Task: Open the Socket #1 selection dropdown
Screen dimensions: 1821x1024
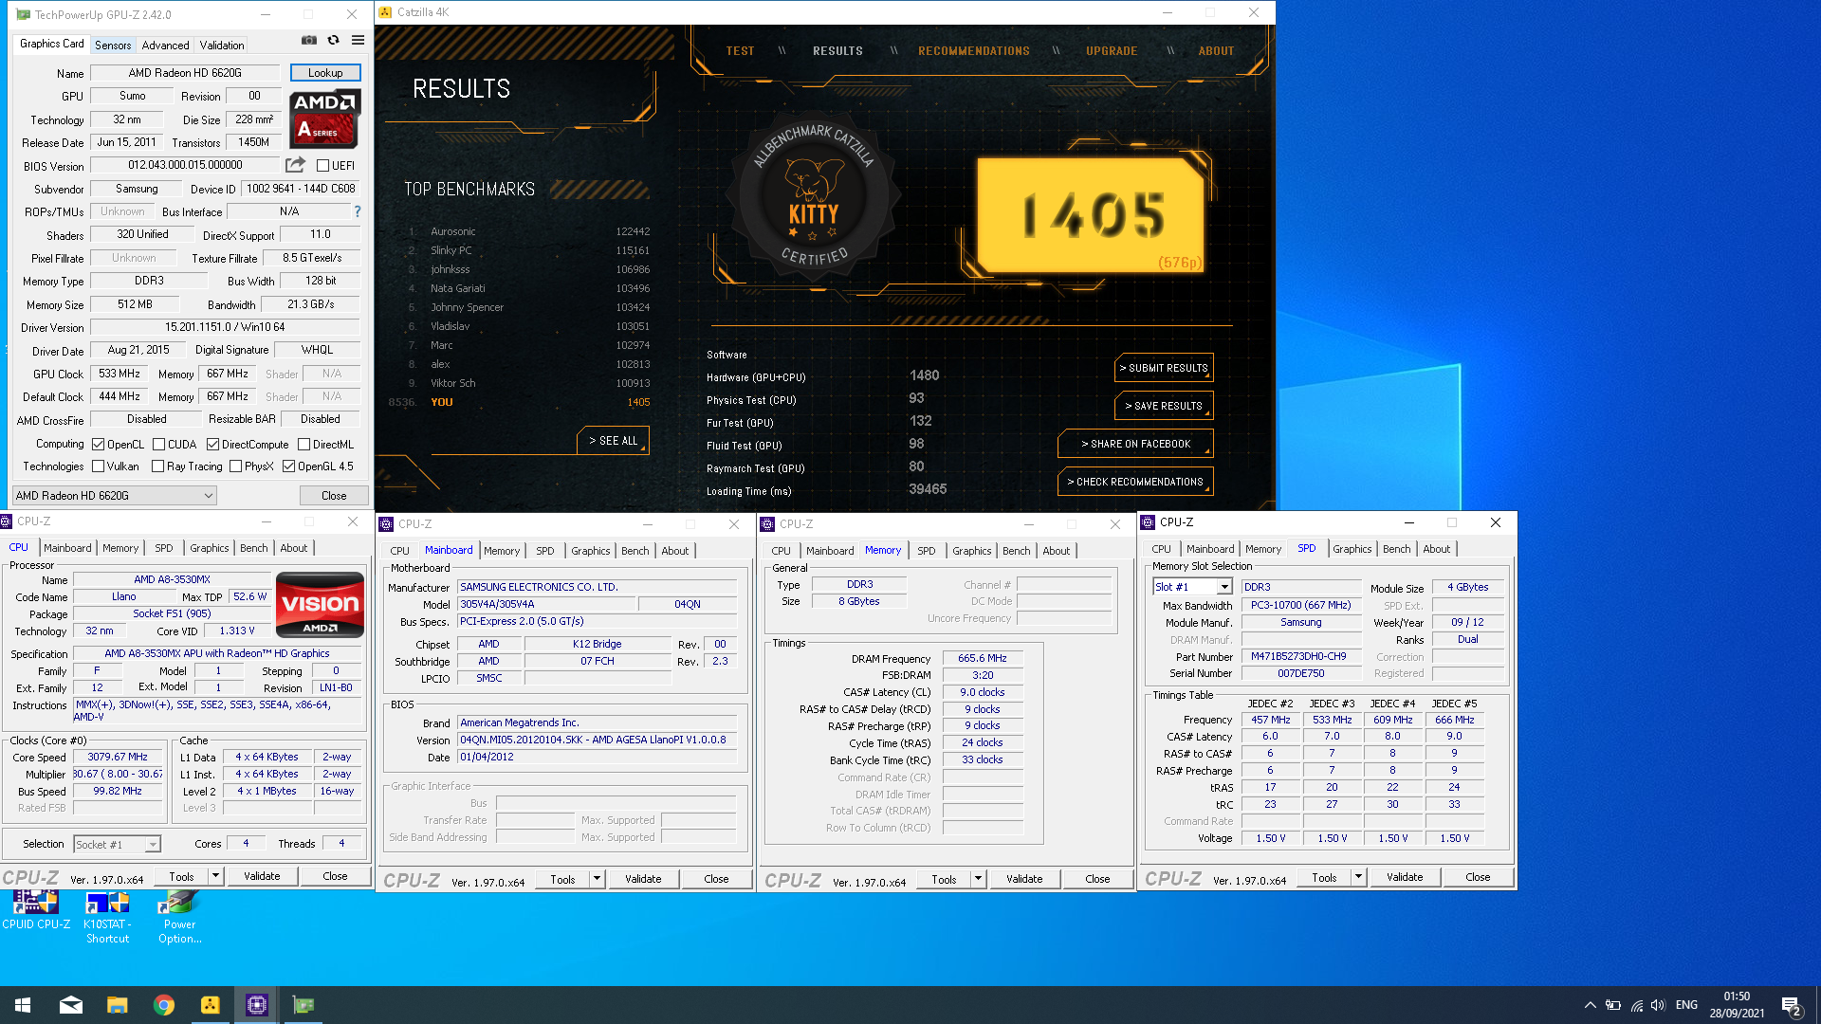Action: tap(117, 844)
